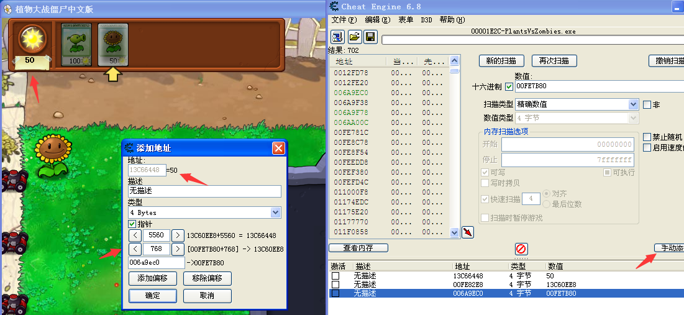Click the 停止 stop address field
This screenshot has width=684, height=315.
point(568,160)
